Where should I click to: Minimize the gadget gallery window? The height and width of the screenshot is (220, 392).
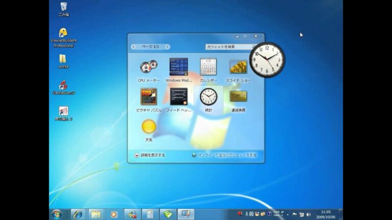point(237,37)
